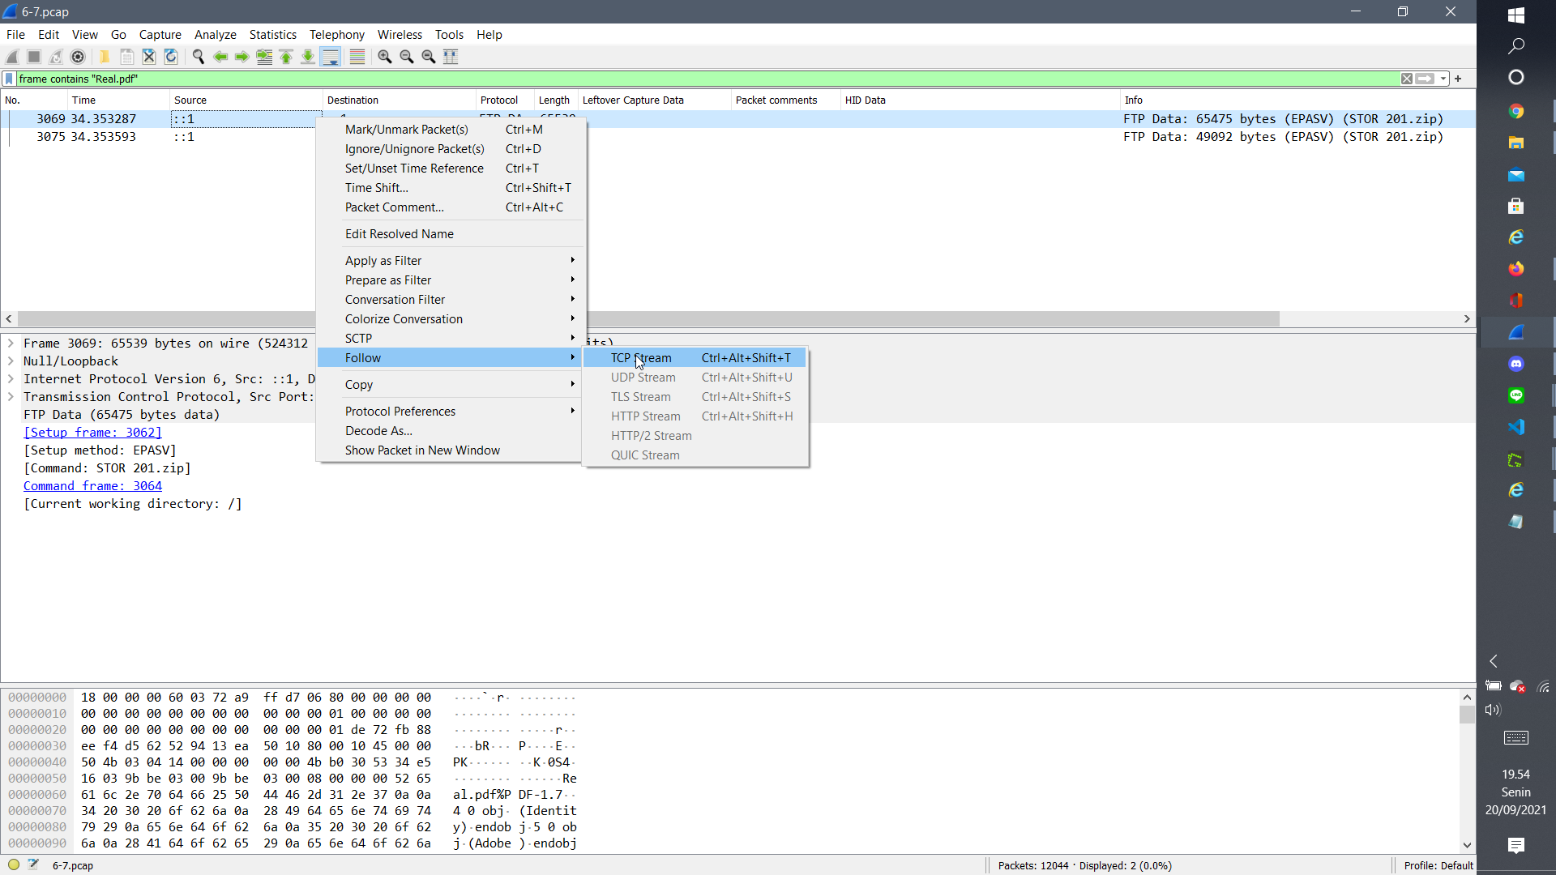The width and height of the screenshot is (1556, 875).
Task: Expand Transmission Control Protocol node
Action: 11,397
